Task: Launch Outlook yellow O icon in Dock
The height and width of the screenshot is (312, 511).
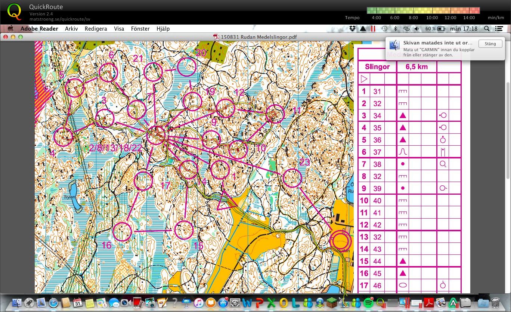Action: pos(283,303)
